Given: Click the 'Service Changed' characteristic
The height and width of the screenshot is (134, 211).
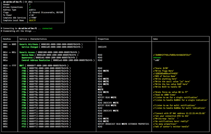Looking at the screenshot, I should pyautogui.click(x=30, y=47).
